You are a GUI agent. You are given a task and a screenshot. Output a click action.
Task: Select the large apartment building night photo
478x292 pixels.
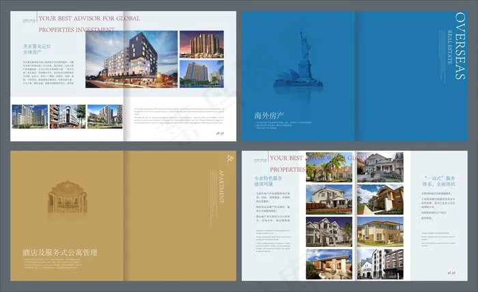click(x=131, y=59)
